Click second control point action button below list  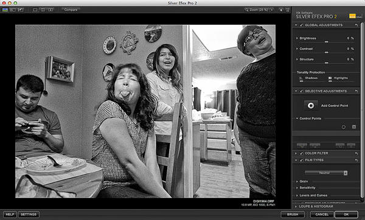[315, 146]
